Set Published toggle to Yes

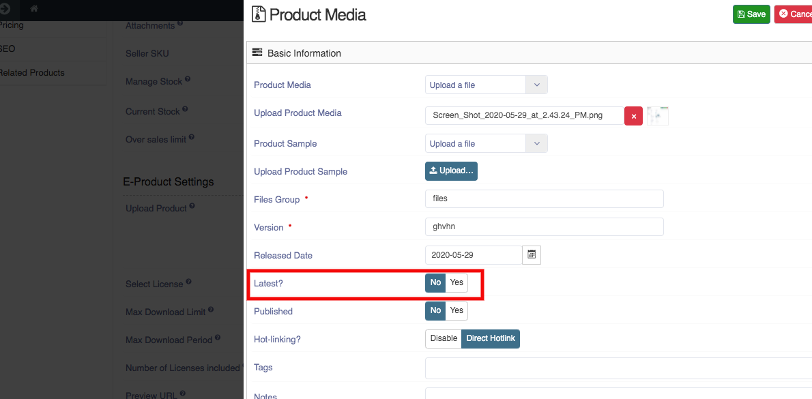[x=456, y=310]
